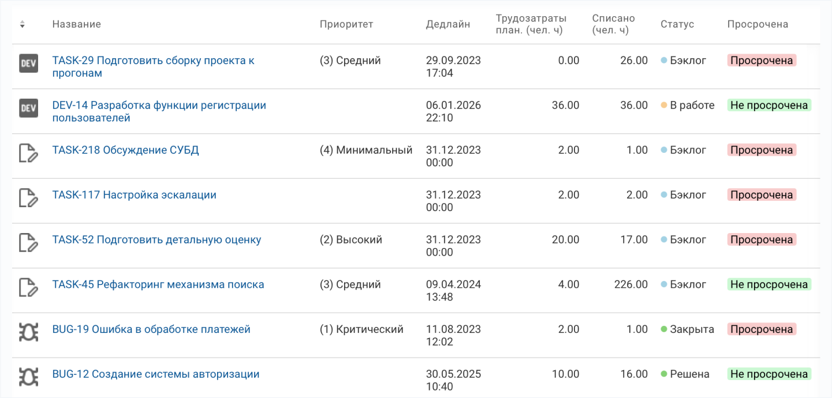832x398 pixels.
Task: Open the BUG-19 Ошибка в обработке платежей link
Action: click(151, 329)
